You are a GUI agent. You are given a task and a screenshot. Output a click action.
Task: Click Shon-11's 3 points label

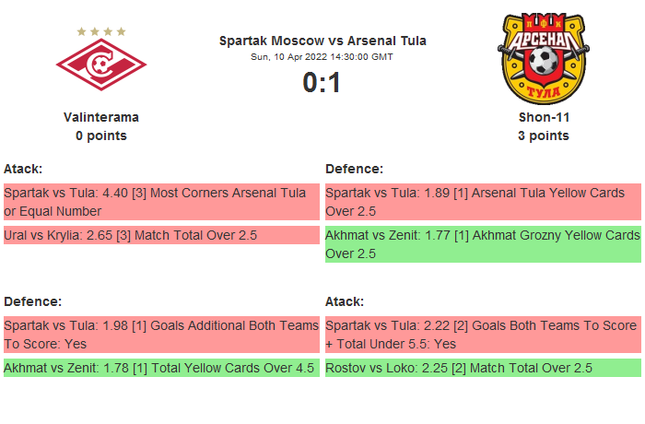(x=544, y=135)
